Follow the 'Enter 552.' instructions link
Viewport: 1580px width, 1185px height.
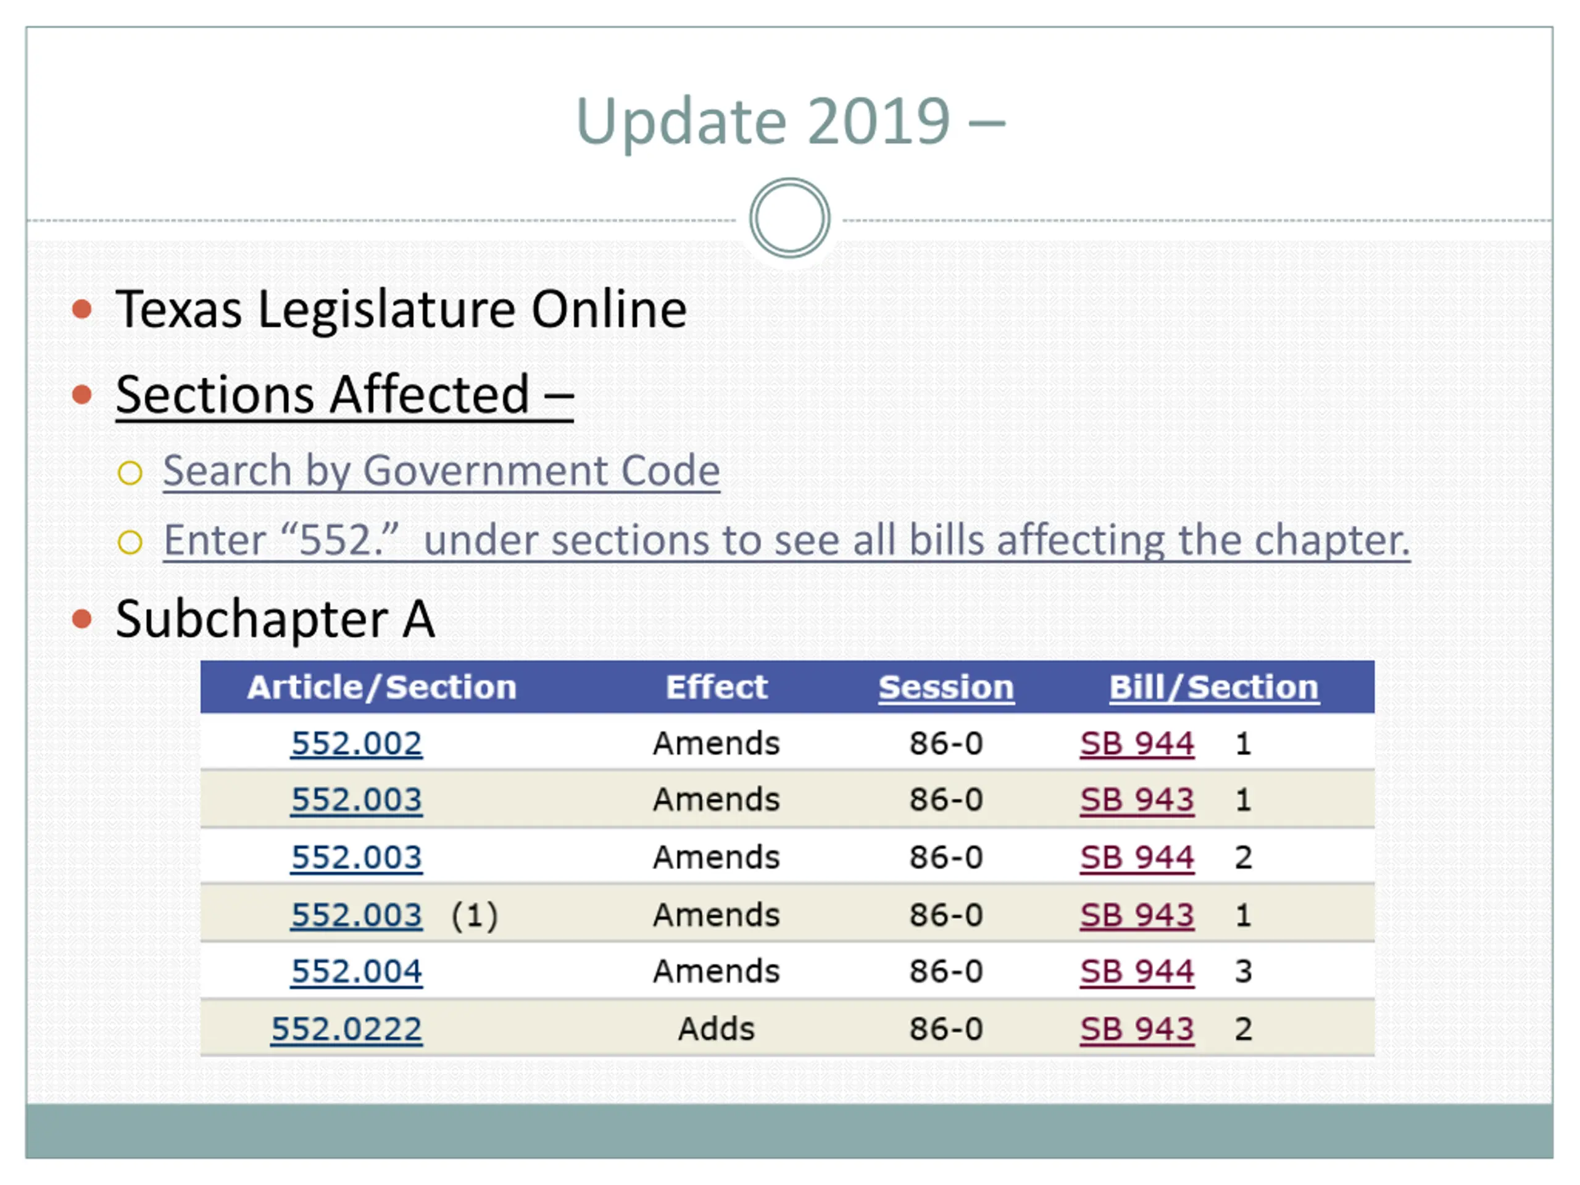pos(786,540)
